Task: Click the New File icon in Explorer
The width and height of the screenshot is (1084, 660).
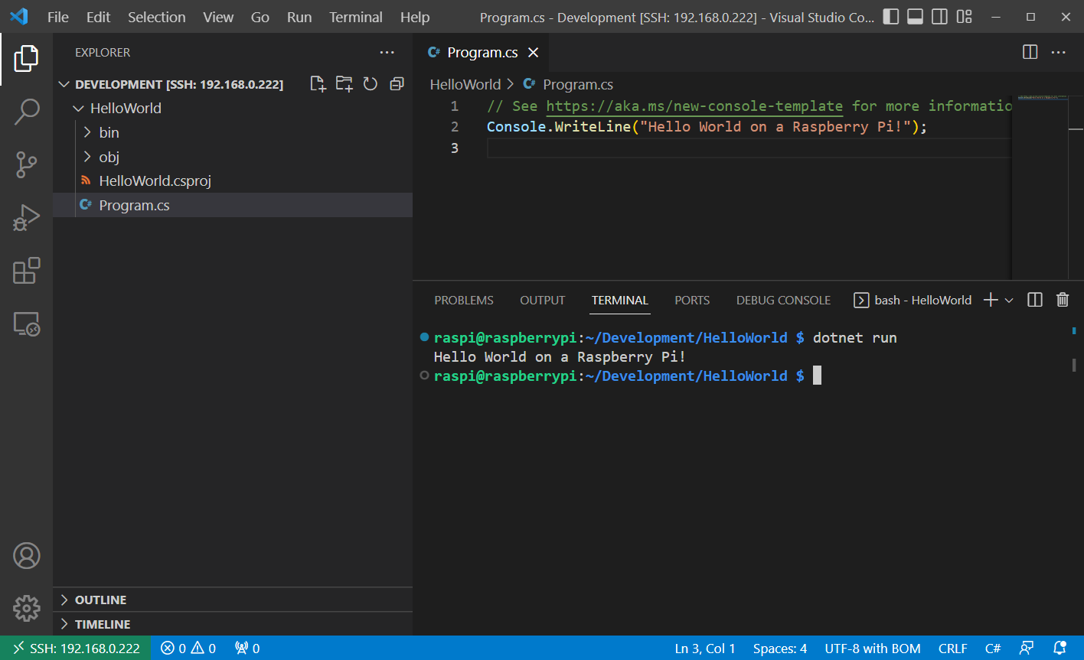Action: [318, 84]
